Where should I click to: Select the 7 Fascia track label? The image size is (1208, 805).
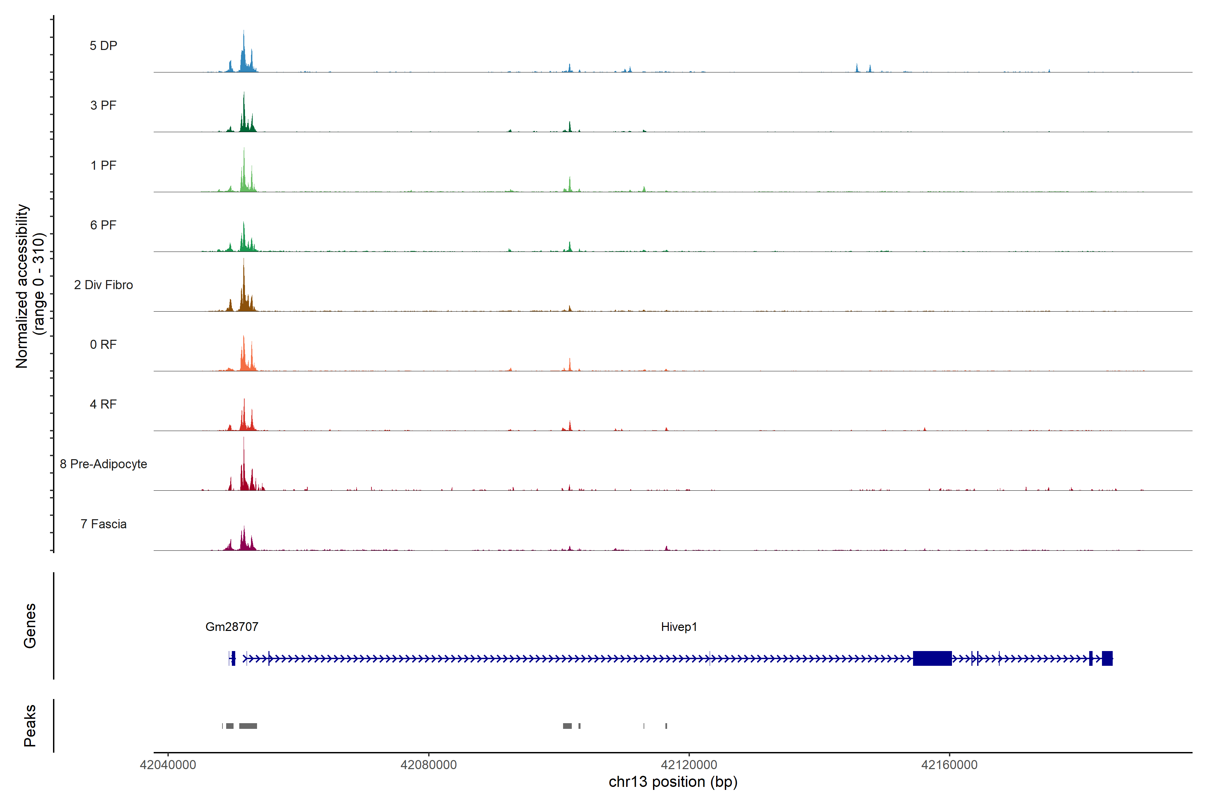pos(103,524)
